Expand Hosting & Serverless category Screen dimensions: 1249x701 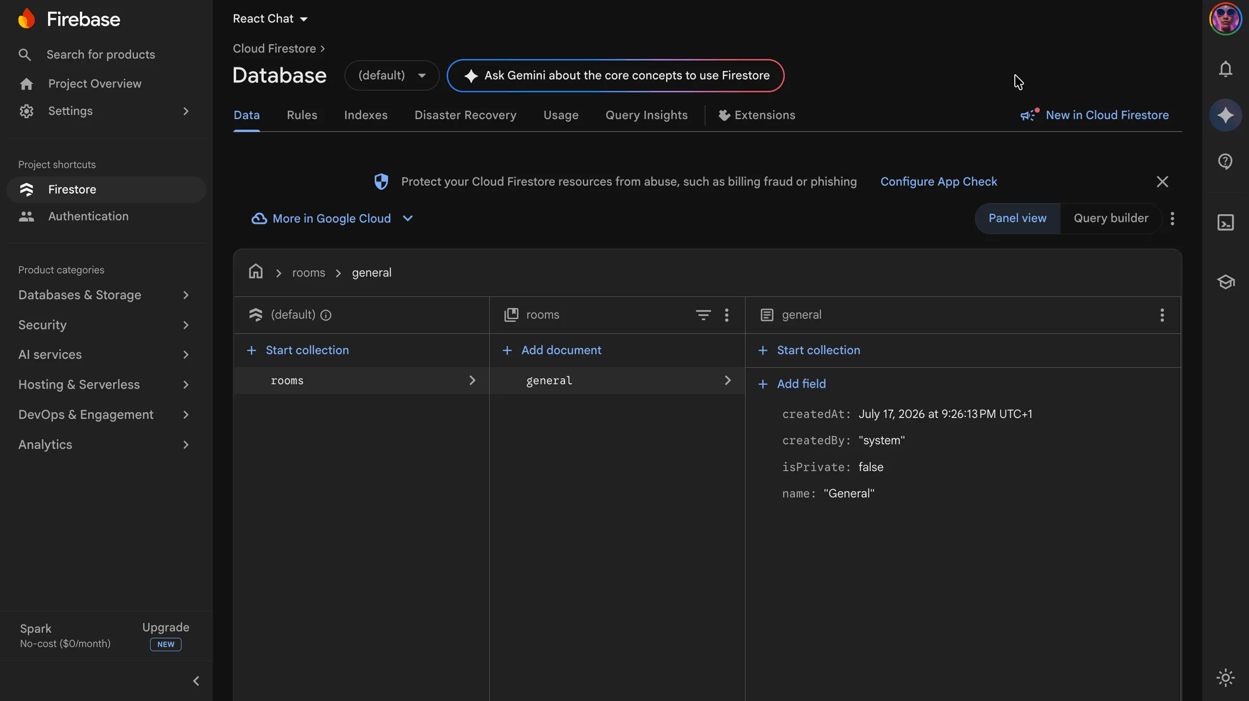click(x=186, y=385)
